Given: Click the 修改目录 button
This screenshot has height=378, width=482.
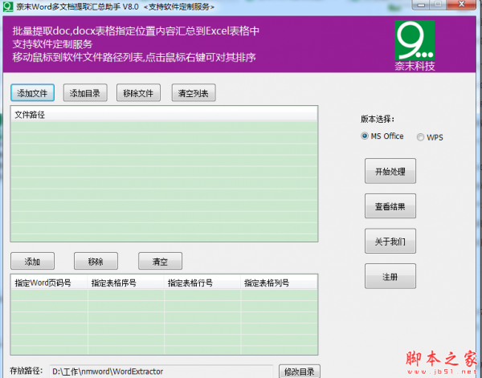Looking at the screenshot, I should (300, 372).
